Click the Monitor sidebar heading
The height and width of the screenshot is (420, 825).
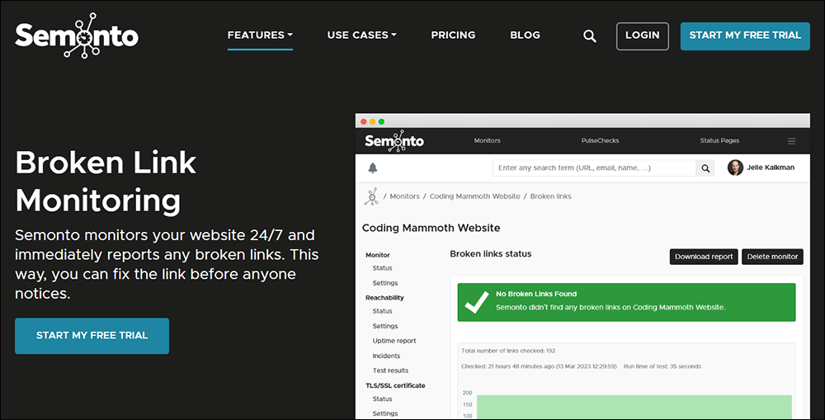tap(378, 255)
